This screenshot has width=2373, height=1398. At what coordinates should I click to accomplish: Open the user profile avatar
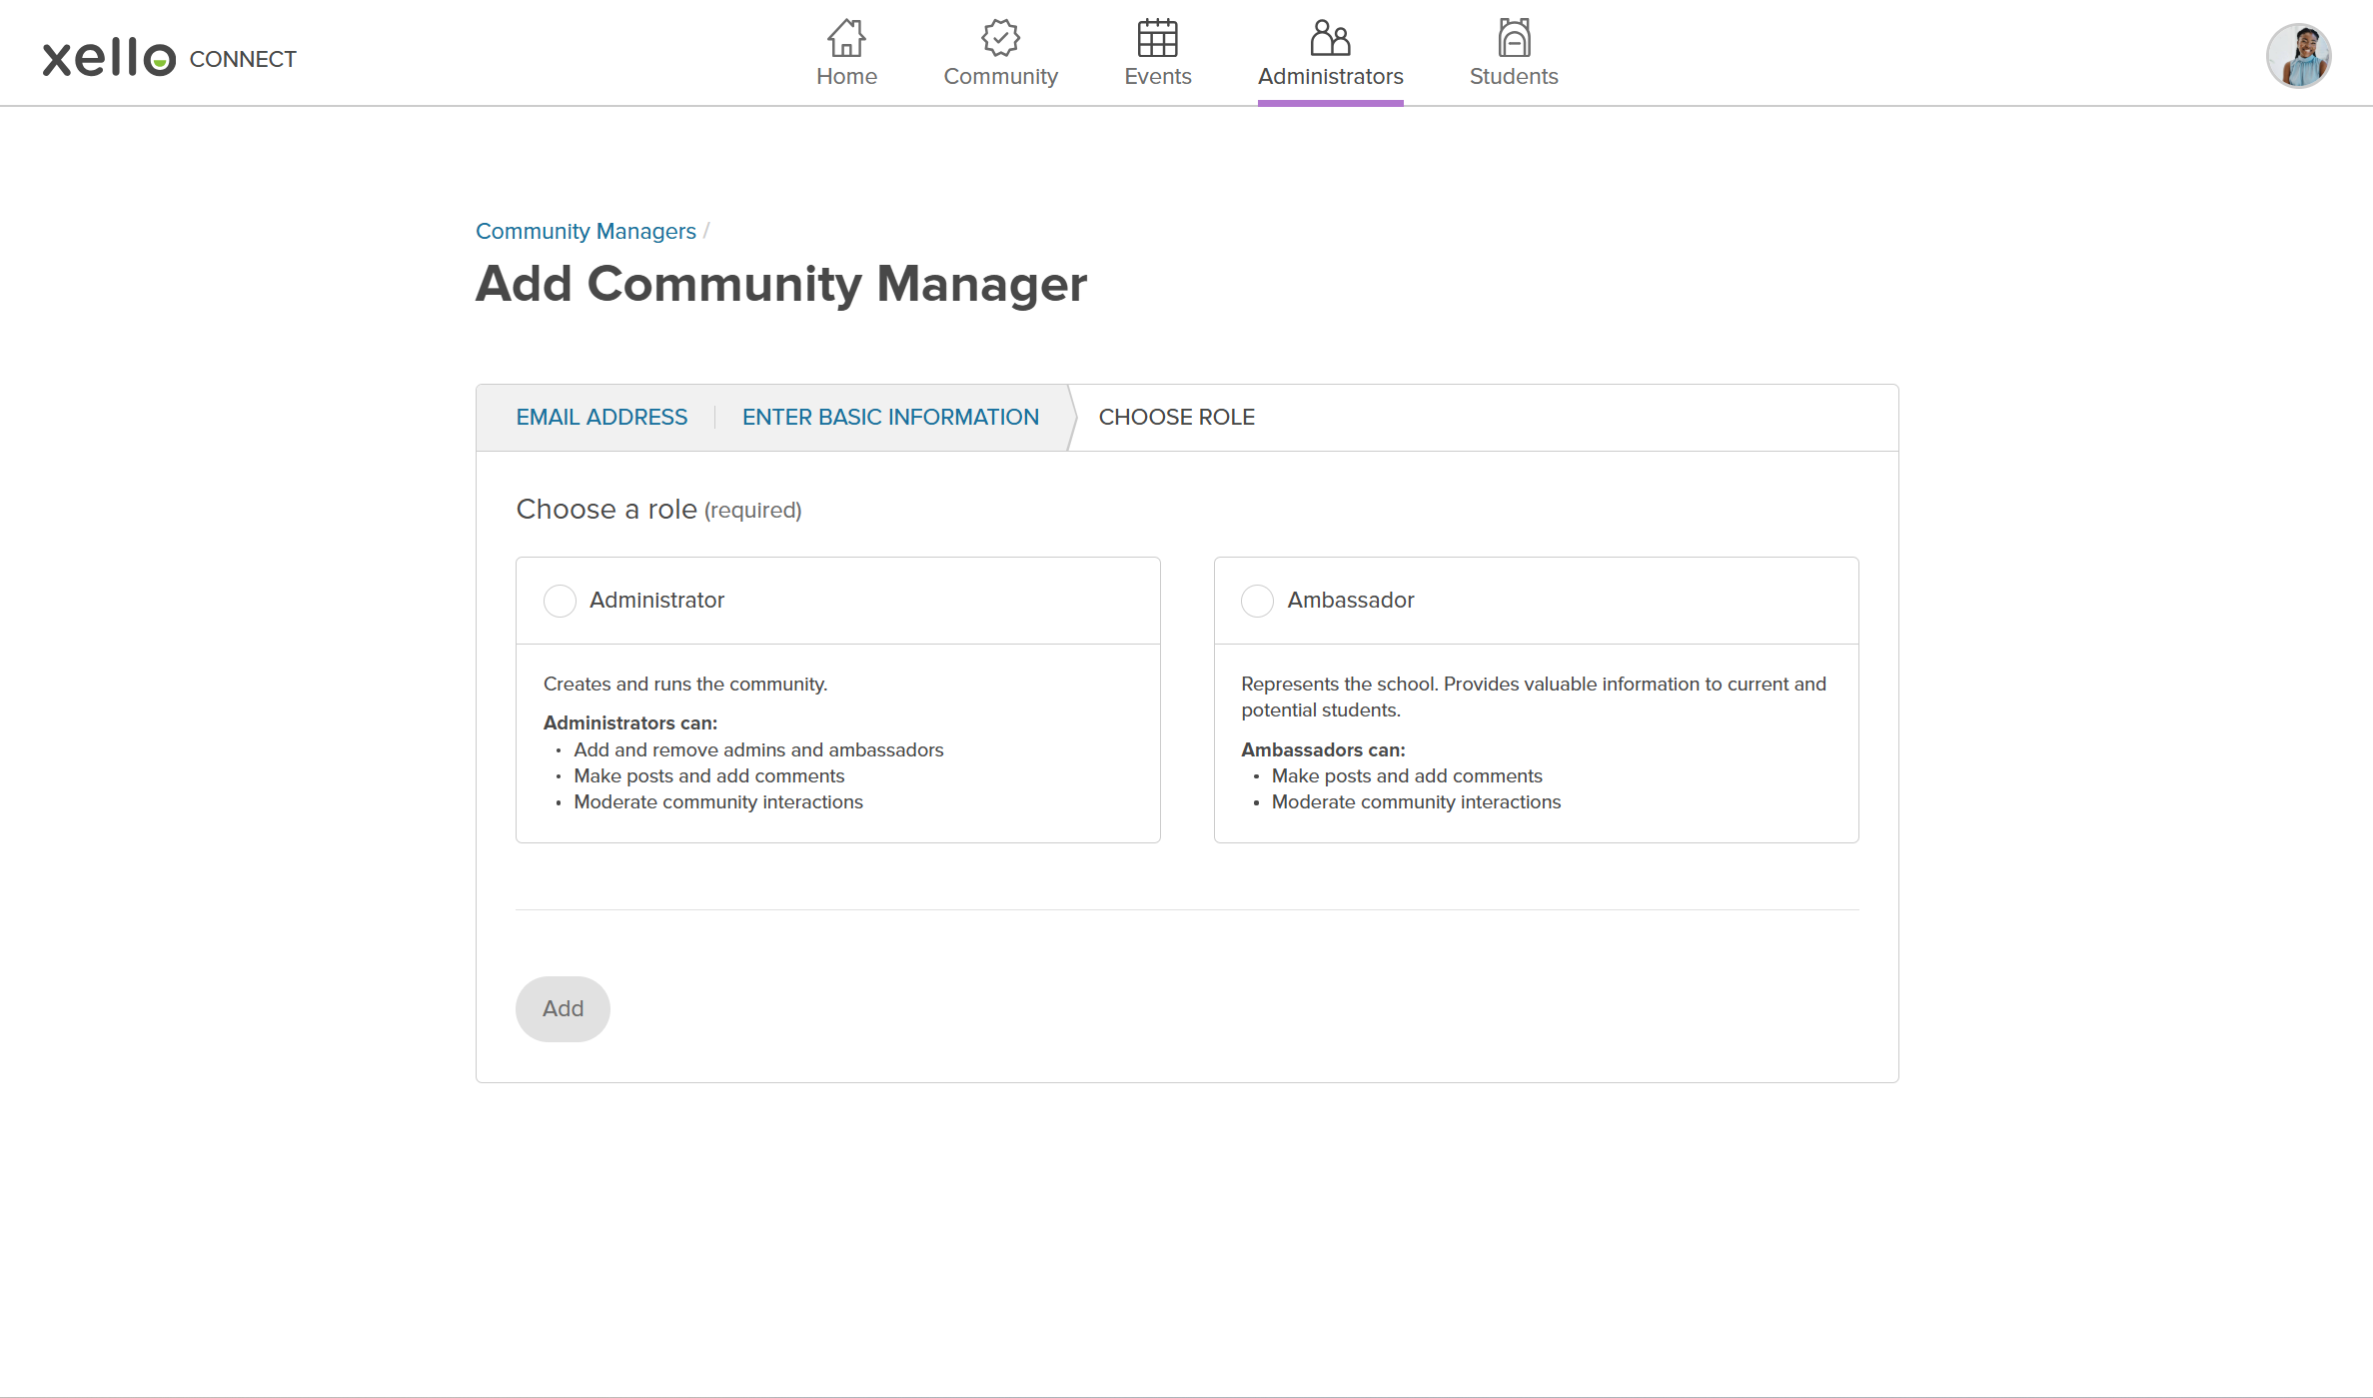pos(2297,56)
